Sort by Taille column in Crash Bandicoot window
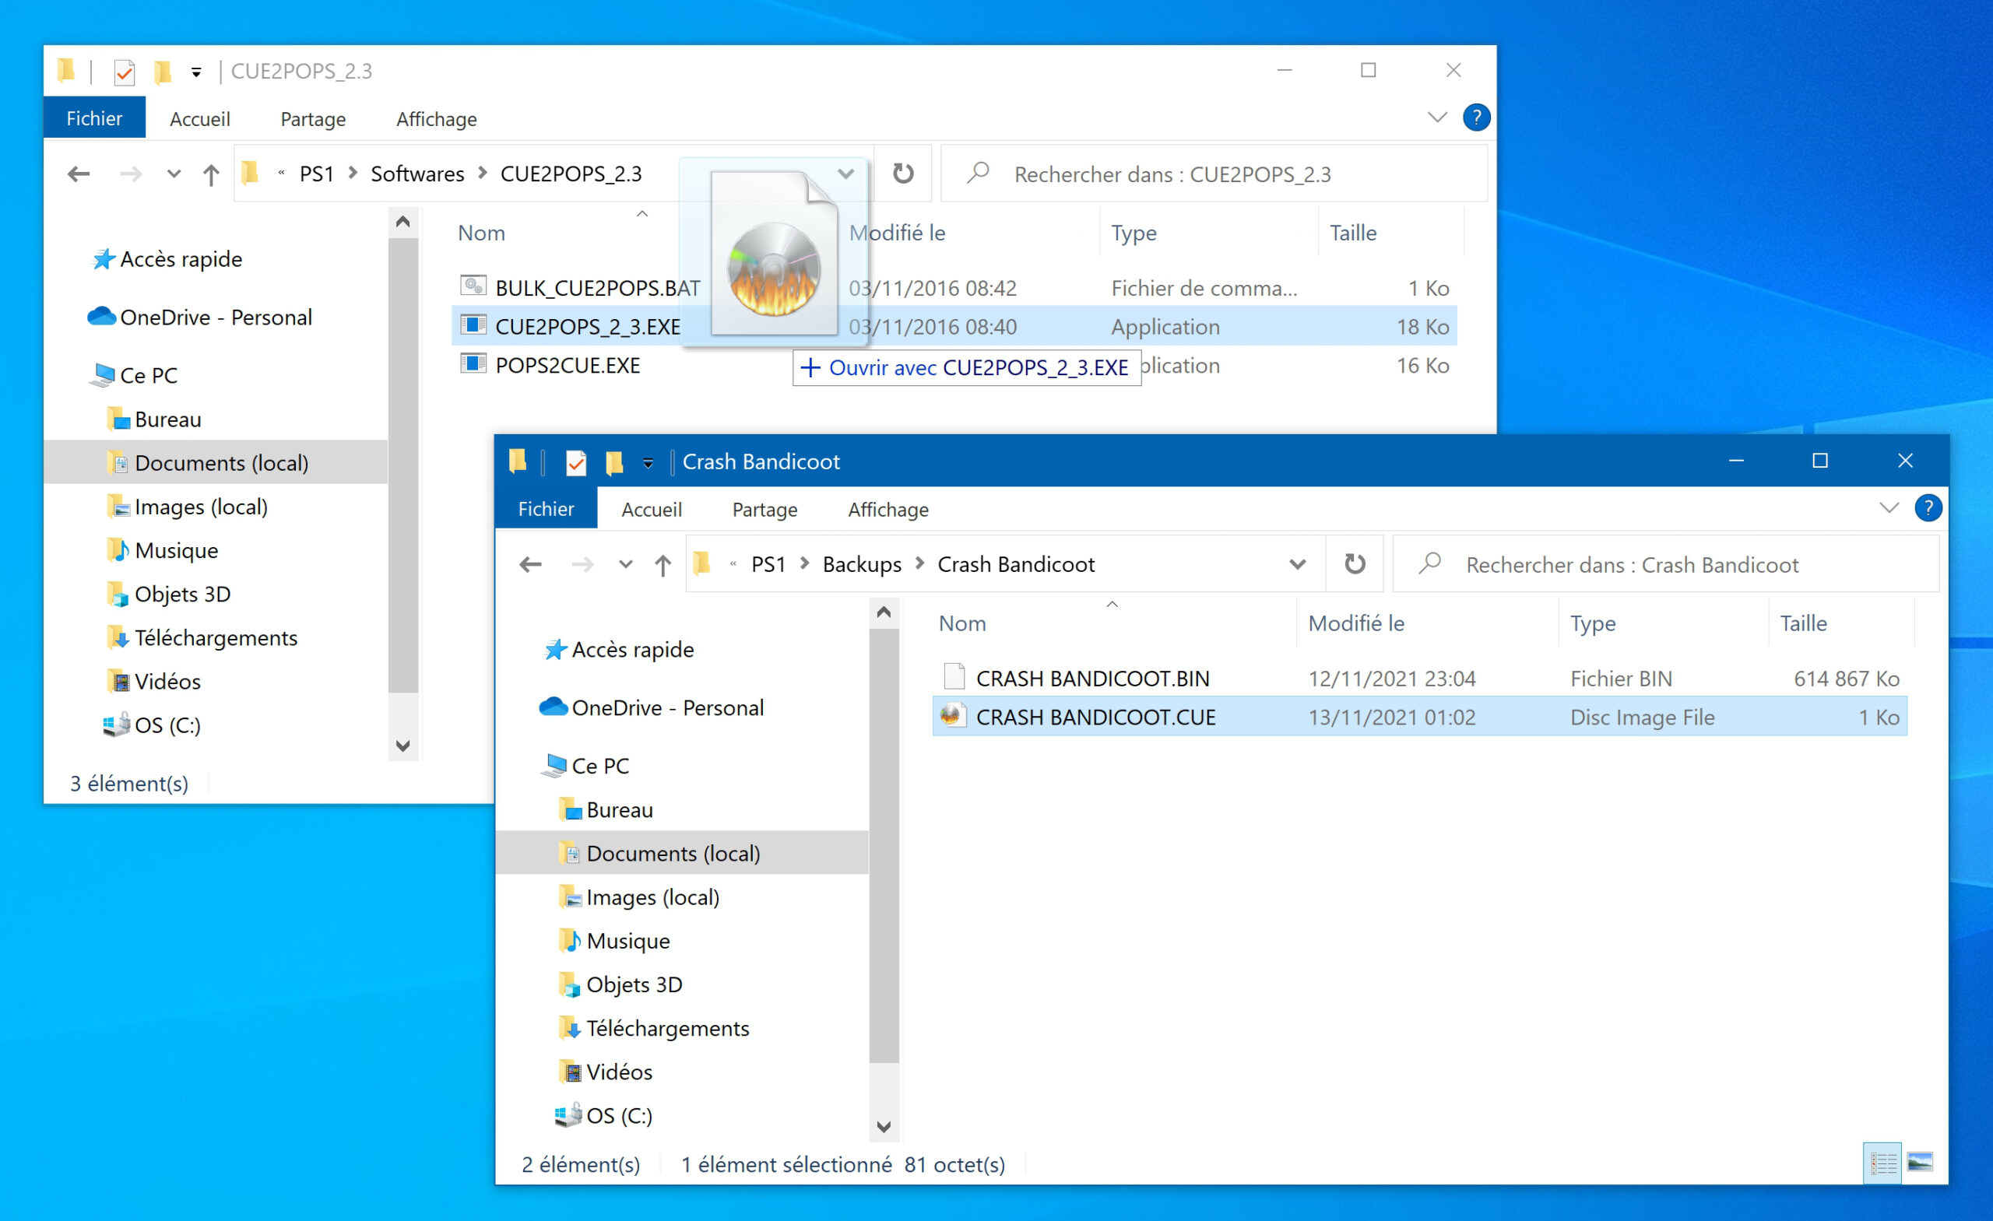This screenshot has height=1221, width=1993. (x=1804, y=623)
